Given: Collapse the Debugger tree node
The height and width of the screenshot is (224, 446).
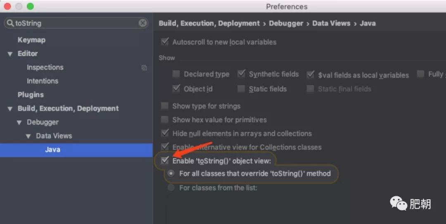Looking at the screenshot, I should 19,123.
